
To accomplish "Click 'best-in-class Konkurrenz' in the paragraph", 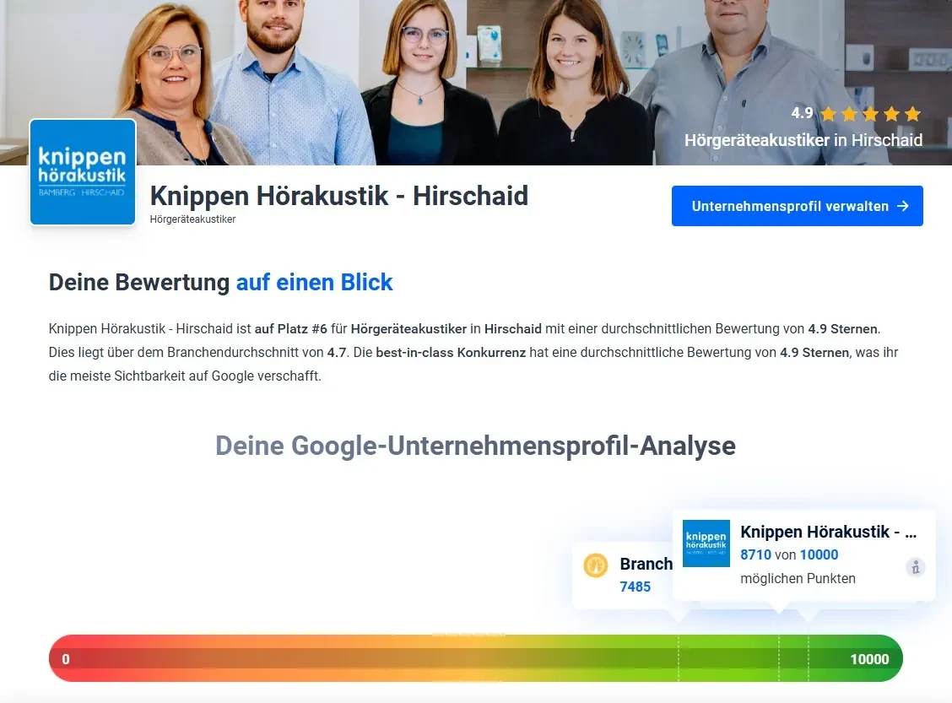I will pos(451,353).
